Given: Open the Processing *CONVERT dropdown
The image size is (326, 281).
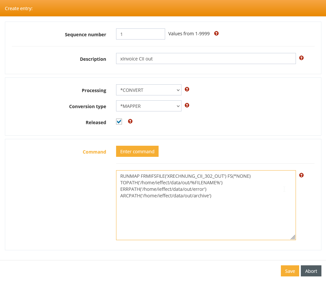Looking at the screenshot, I should point(148,90).
